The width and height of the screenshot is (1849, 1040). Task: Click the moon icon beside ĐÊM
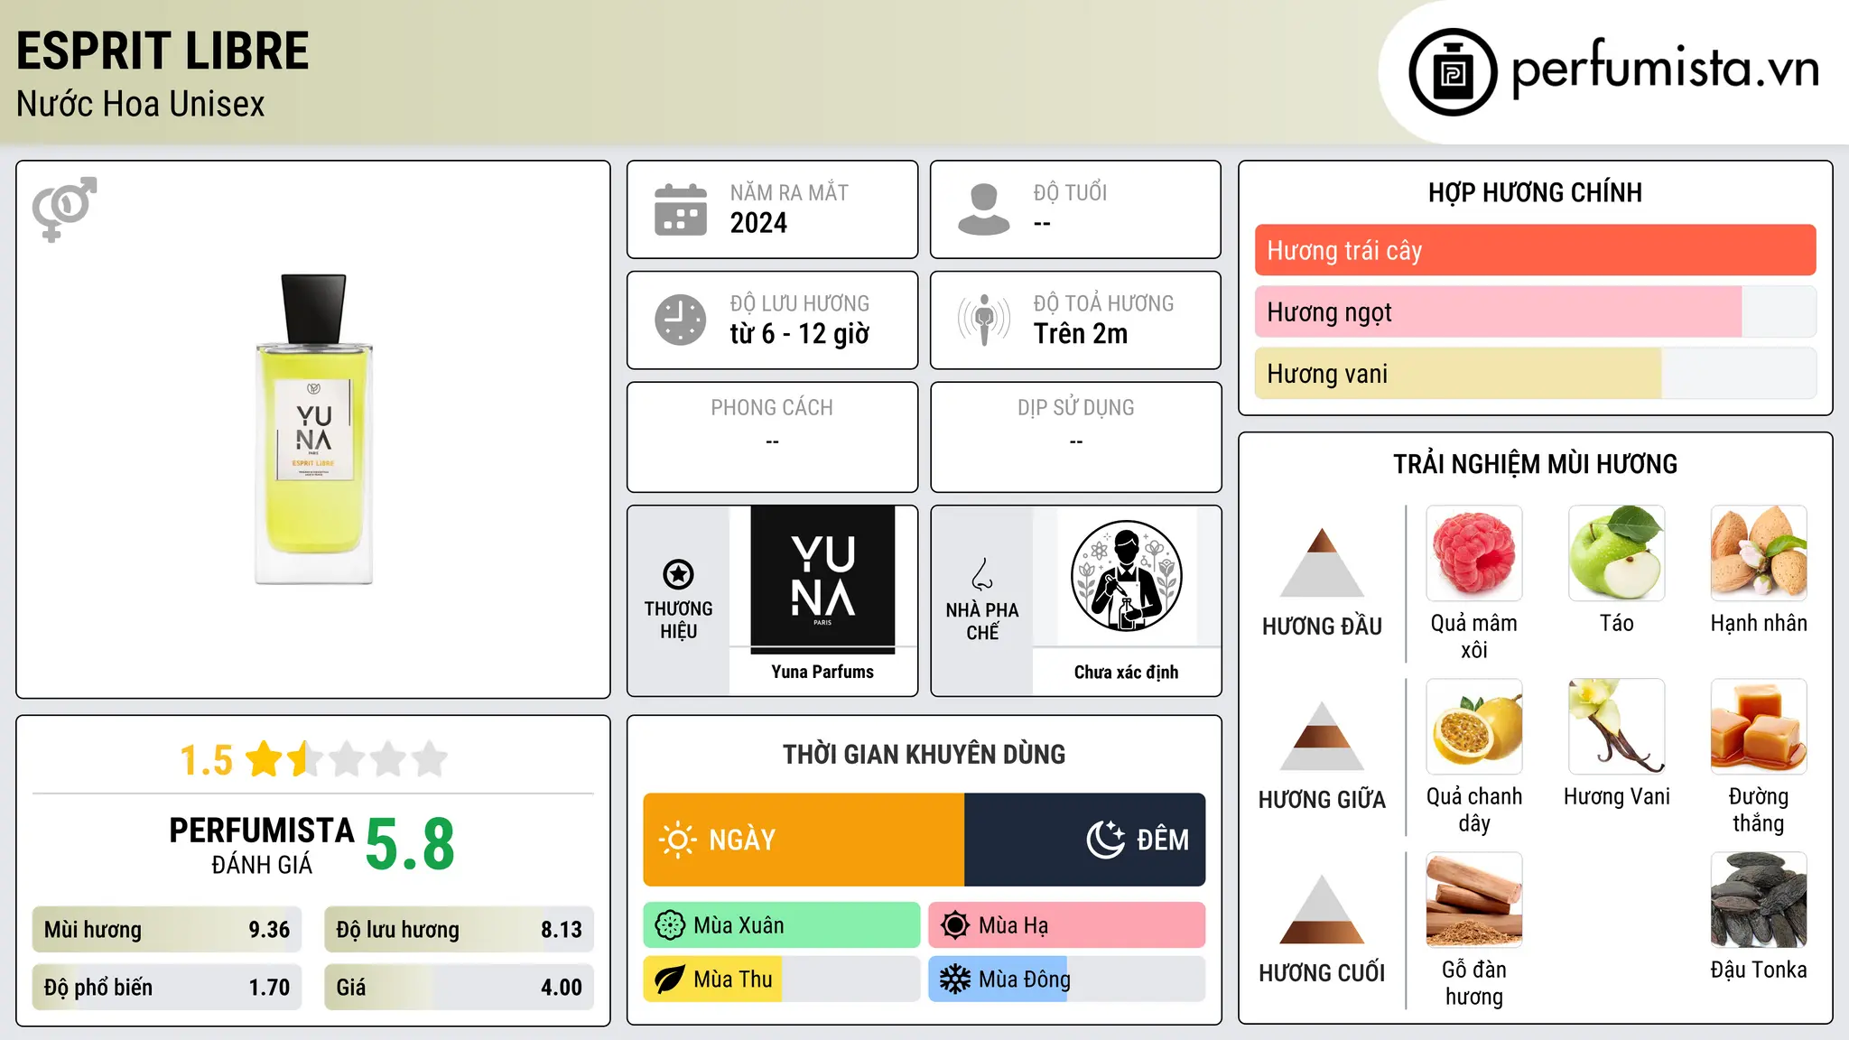(1105, 840)
